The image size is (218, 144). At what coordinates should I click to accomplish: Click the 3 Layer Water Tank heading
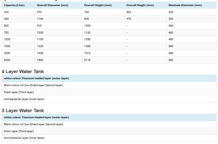coord(23,110)
